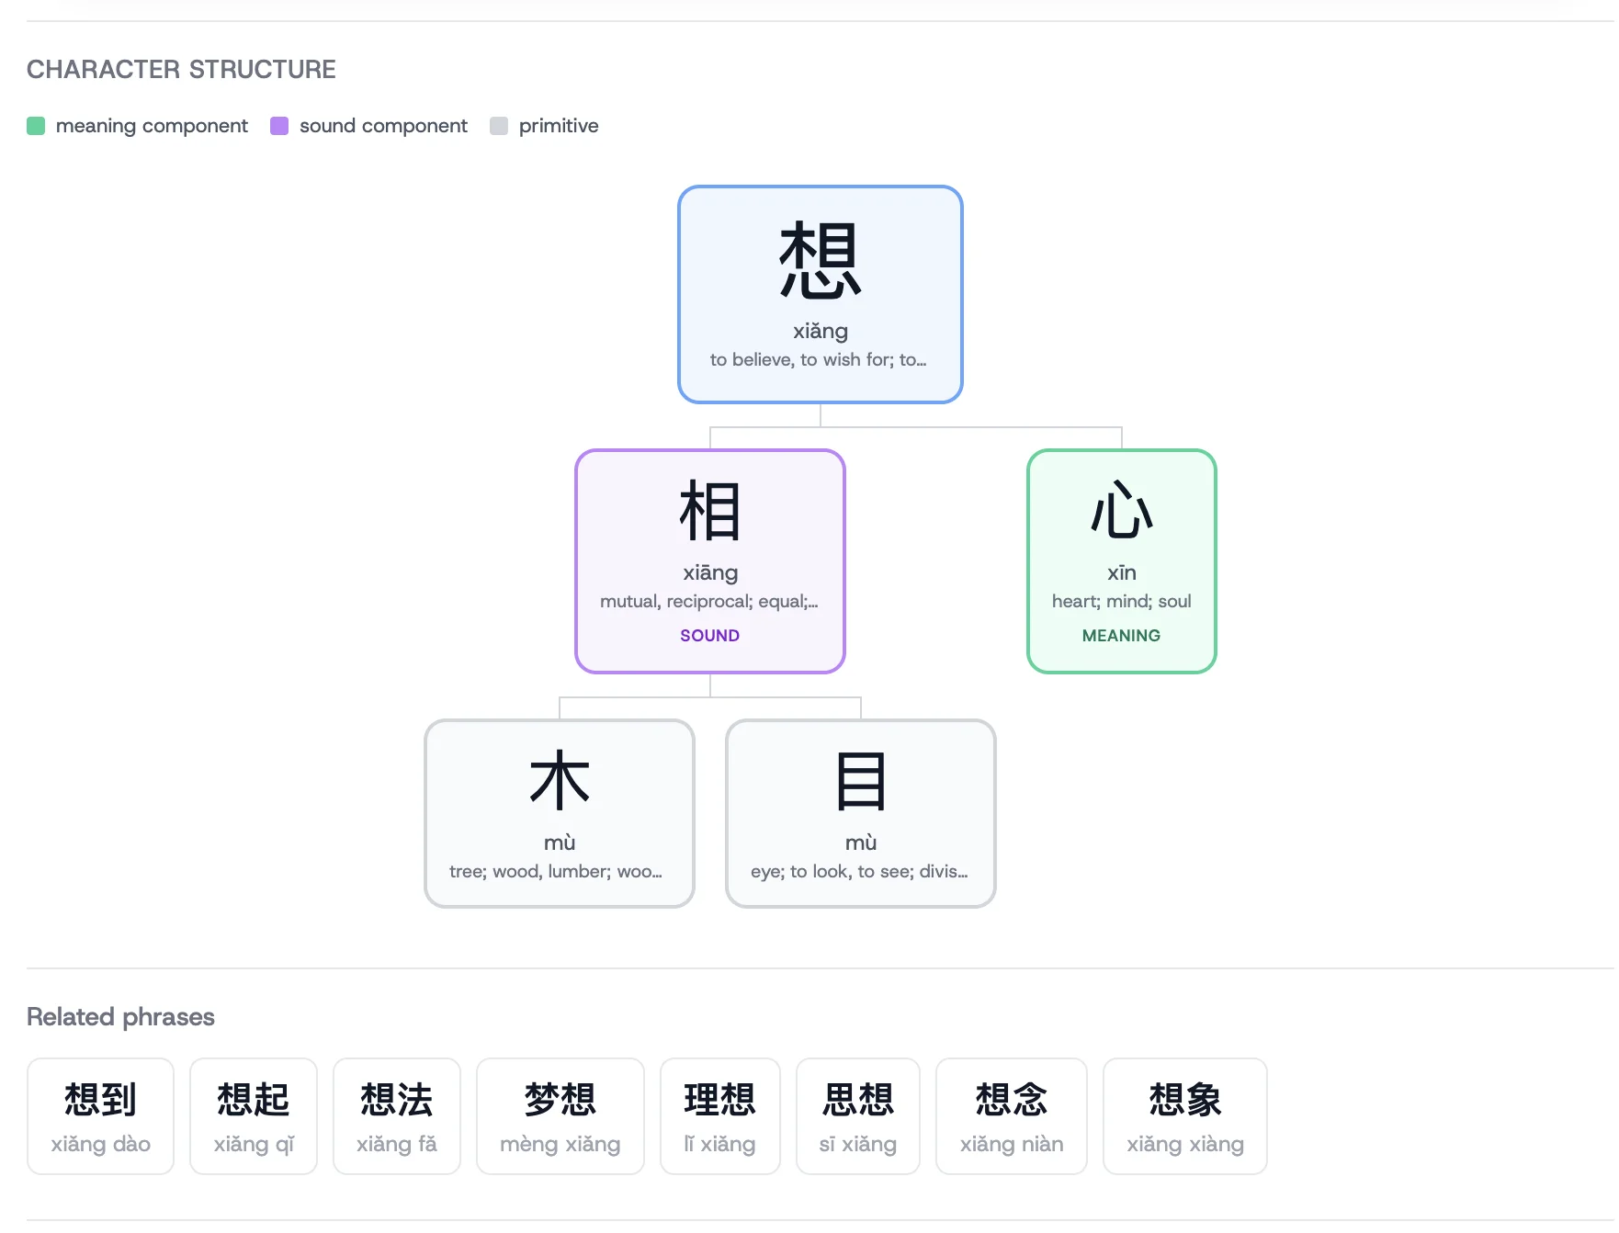The width and height of the screenshot is (1619, 1233).
Task: Click the Related phrases heading
Action: [120, 1017]
